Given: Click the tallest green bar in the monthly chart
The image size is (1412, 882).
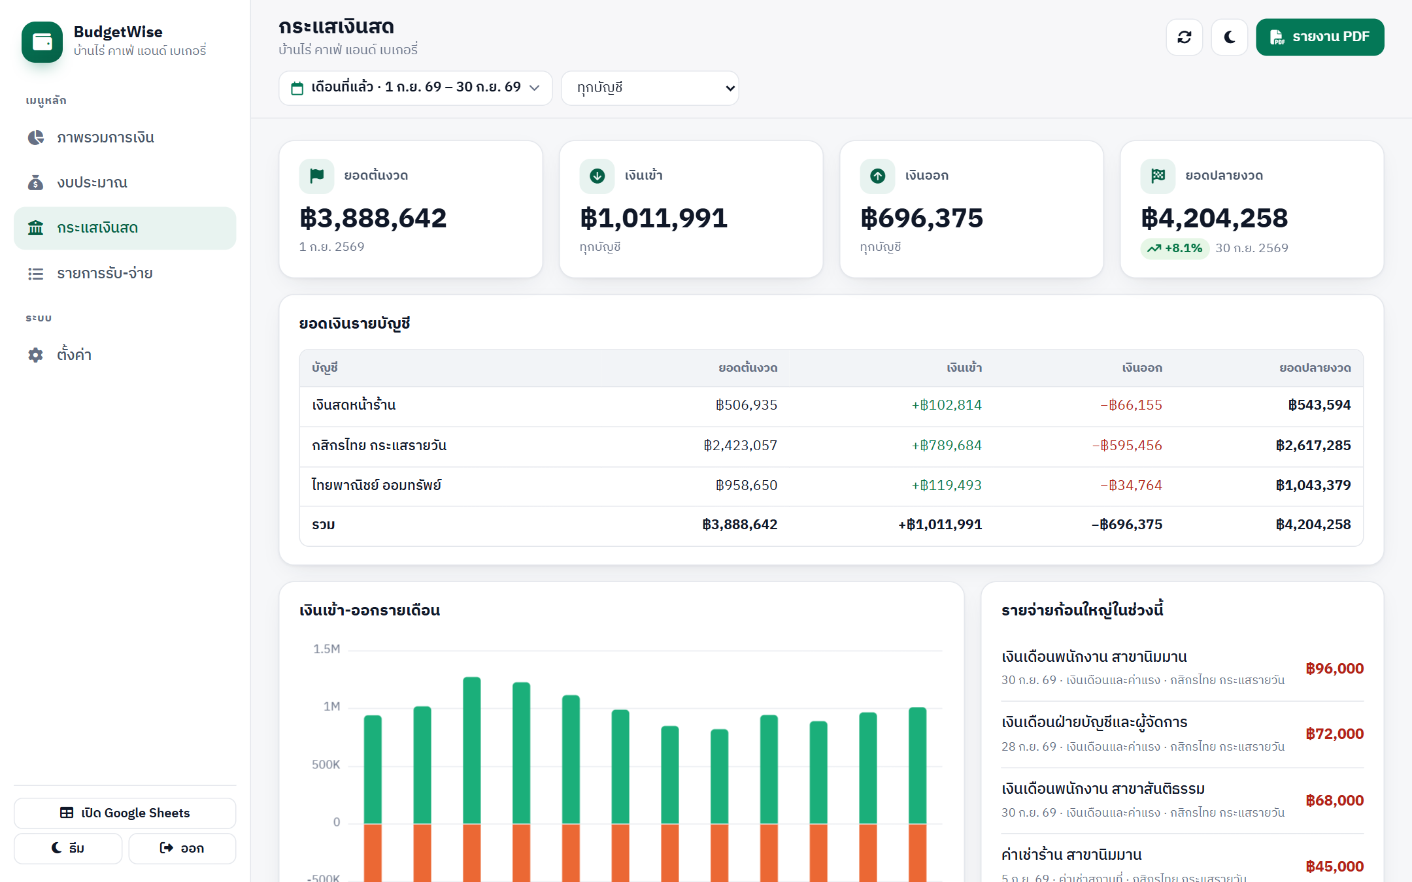Looking at the screenshot, I should [471, 750].
